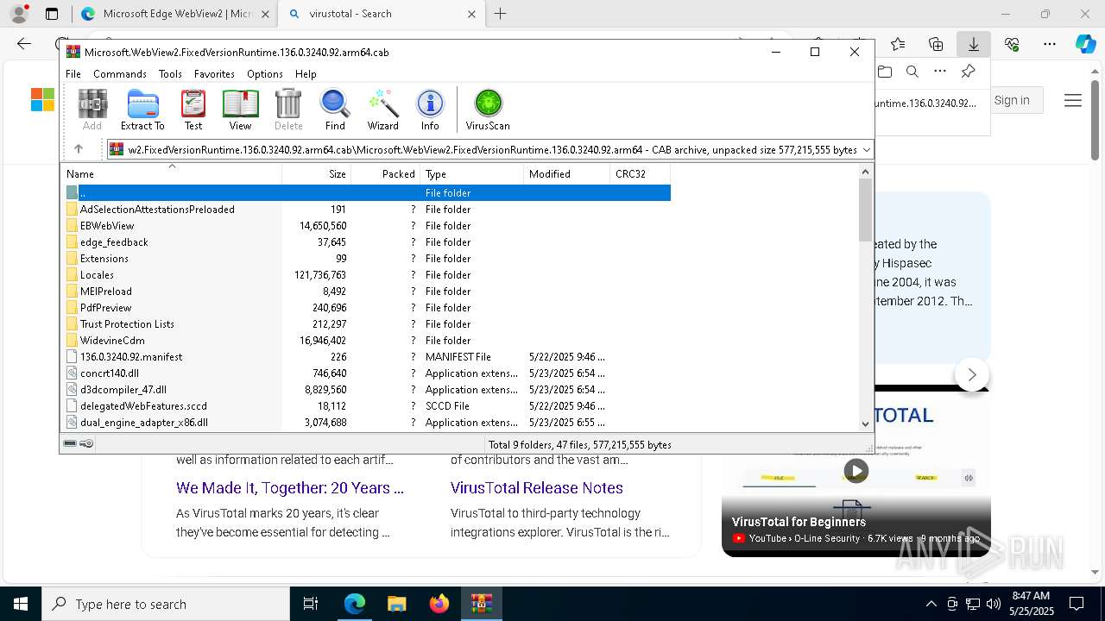Click the Edge back navigation arrow
Screen dimensions: 1105x621
click(x=24, y=44)
